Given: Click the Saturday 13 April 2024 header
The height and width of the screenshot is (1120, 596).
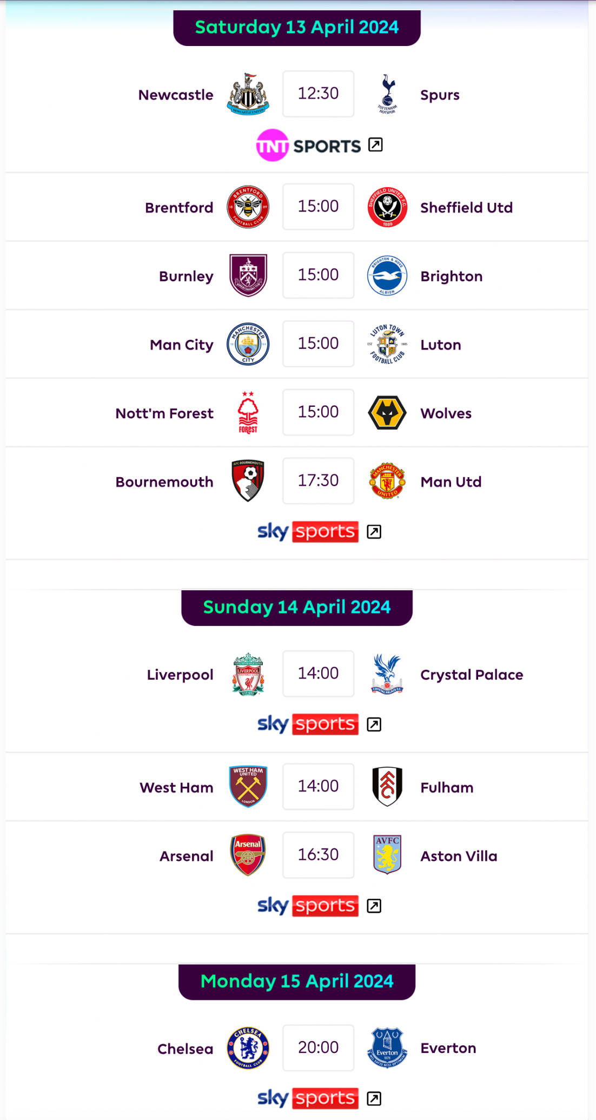Looking at the screenshot, I should 297,28.
